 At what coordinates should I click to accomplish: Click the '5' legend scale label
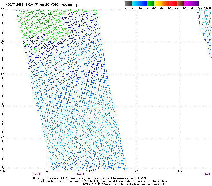click(x=132, y=7)
